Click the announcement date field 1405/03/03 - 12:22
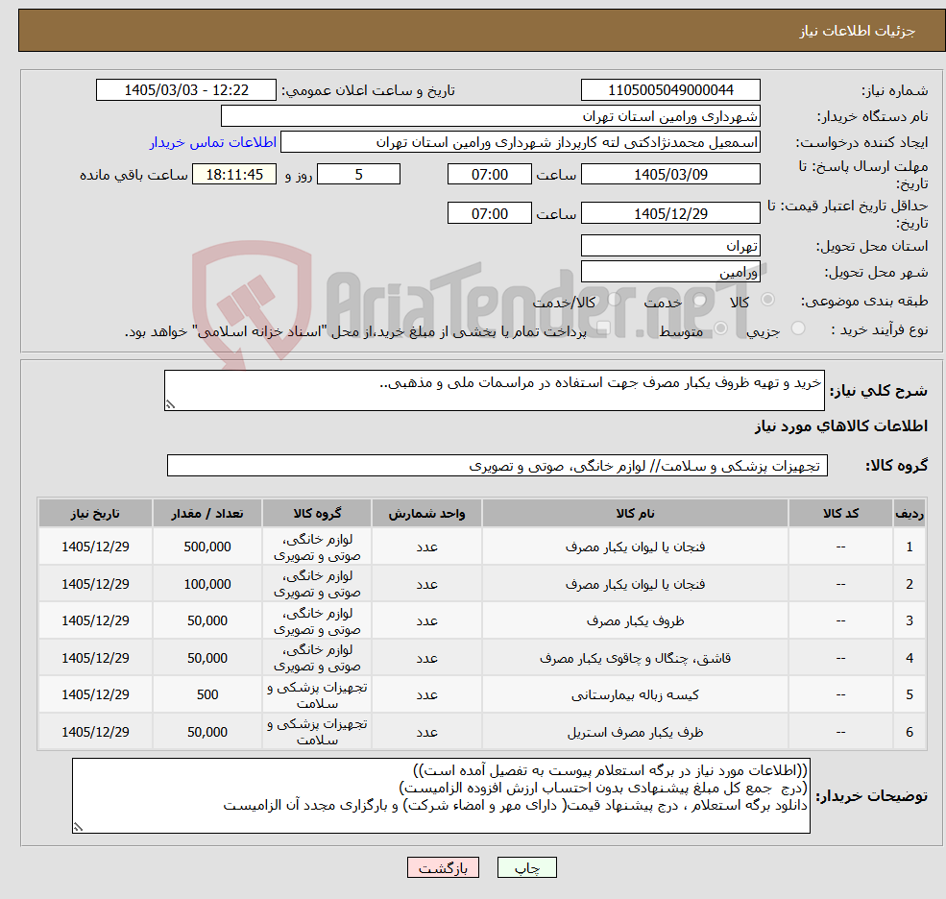The width and height of the screenshot is (946, 899). click(185, 90)
